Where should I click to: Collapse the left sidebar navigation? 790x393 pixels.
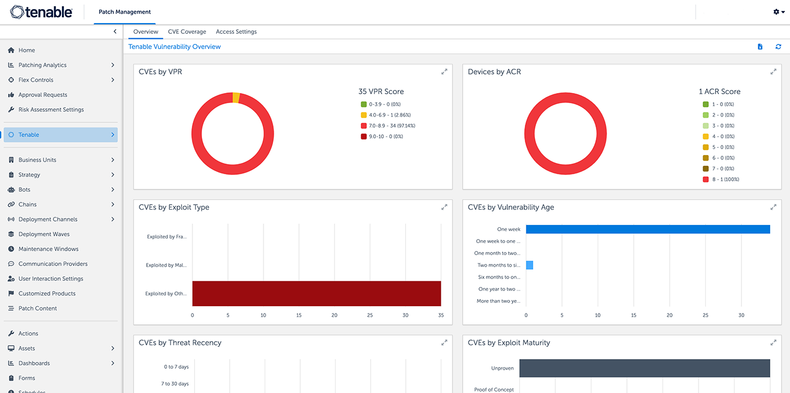[115, 32]
